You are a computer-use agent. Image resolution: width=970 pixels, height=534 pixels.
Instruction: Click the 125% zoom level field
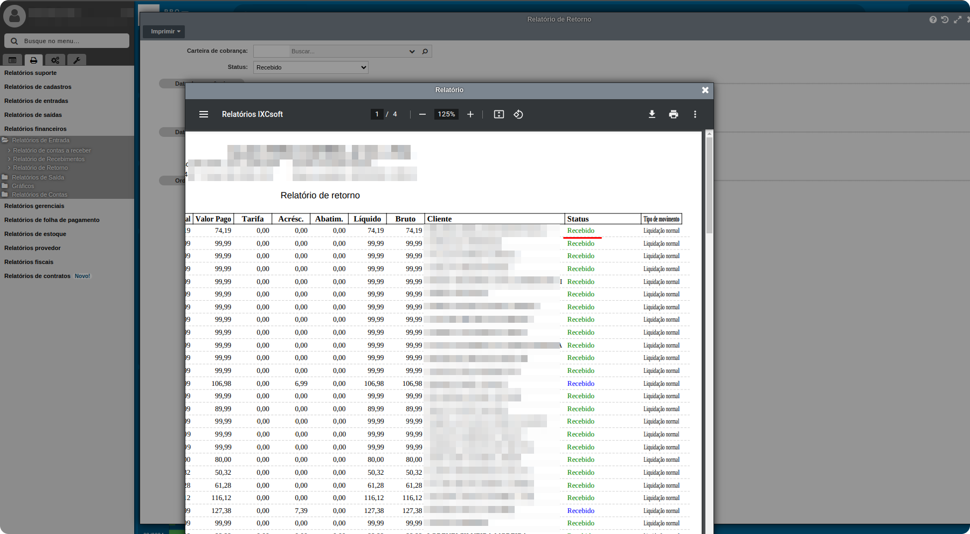(x=446, y=114)
